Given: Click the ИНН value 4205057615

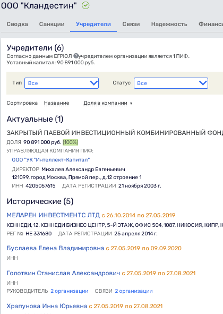Looking at the screenshot, I should [x=40, y=186].
